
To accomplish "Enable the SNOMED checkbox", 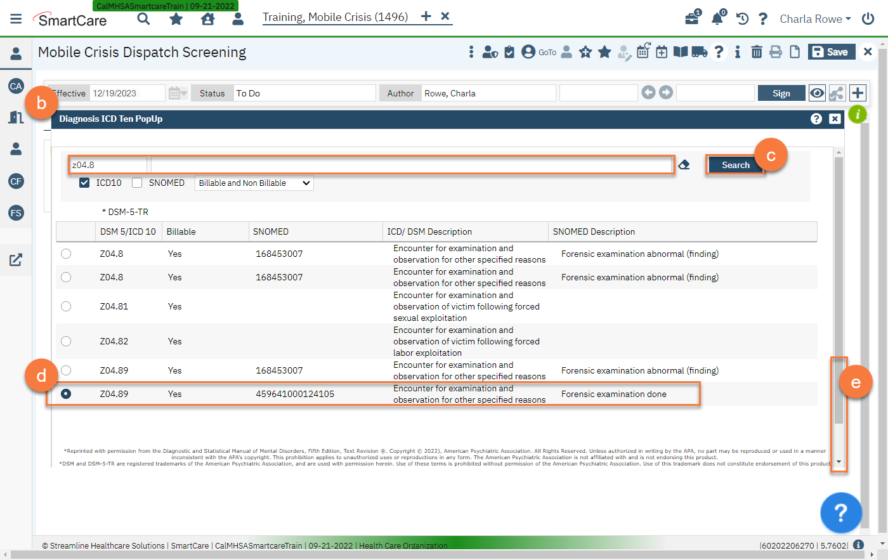I will point(136,183).
